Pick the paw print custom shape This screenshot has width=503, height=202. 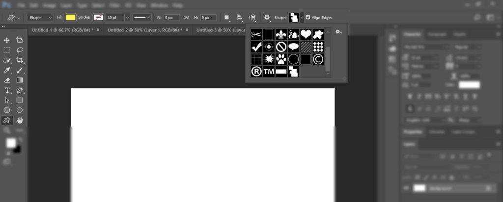click(281, 59)
